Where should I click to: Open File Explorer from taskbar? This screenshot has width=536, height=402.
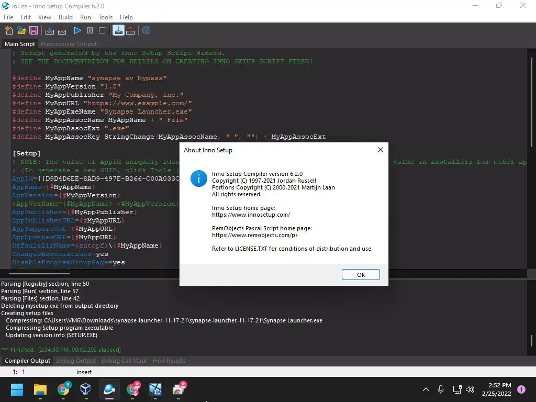pos(40,389)
